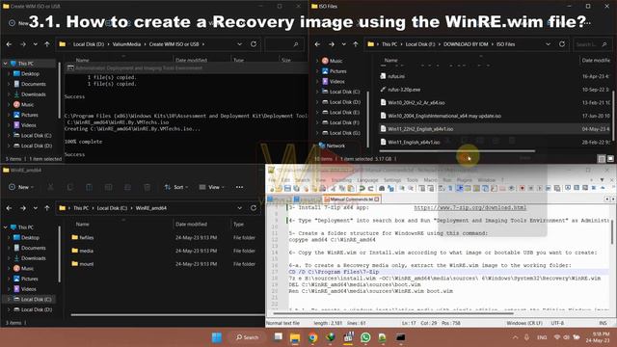Open Task View from the taskbar
The width and height of the screenshot is (617, 347).
[x=278, y=337]
